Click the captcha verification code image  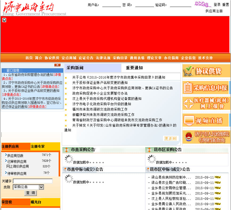click(x=203, y=4)
